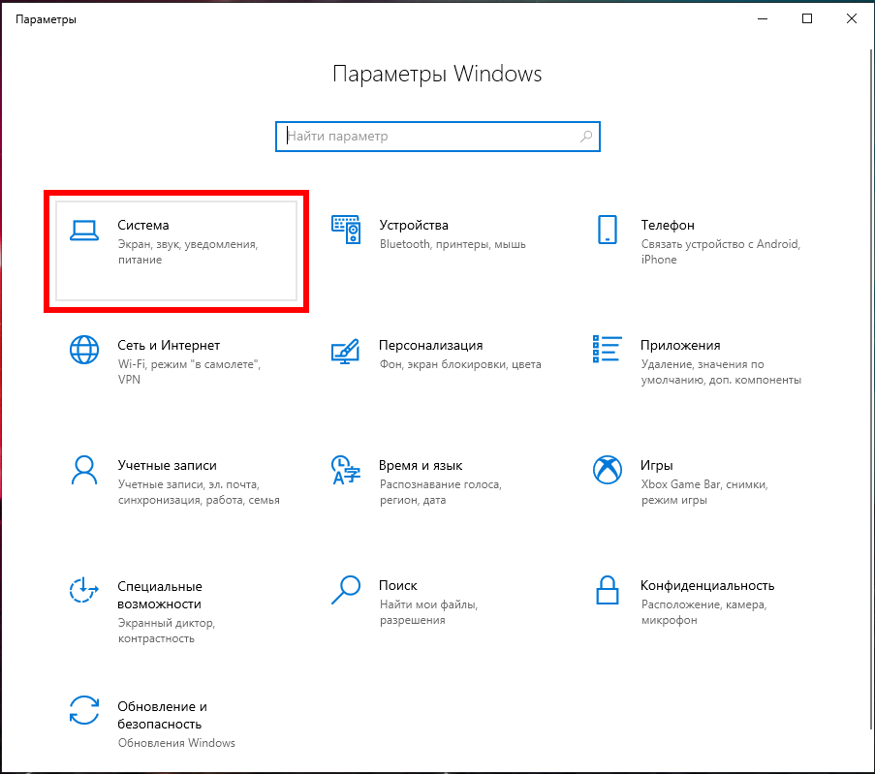Viewport: 875px width, 774px height.
Task: Open the Устройства settings title
Action: [x=414, y=225]
